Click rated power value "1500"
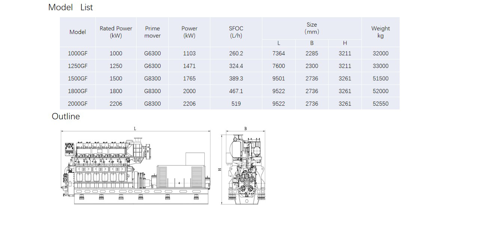The image size is (479, 232). pyautogui.click(x=116, y=78)
